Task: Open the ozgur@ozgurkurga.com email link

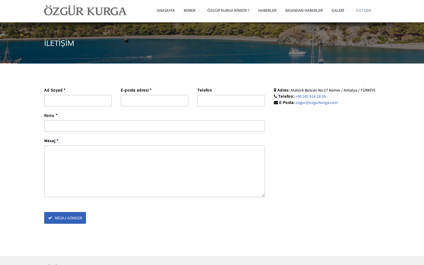Action: (317, 103)
